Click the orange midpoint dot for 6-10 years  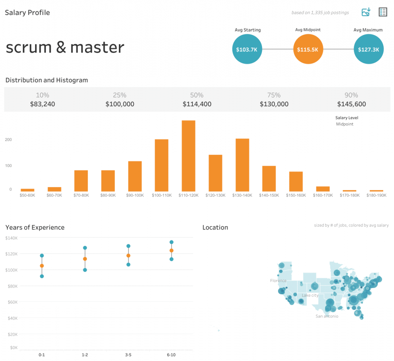pos(171,251)
